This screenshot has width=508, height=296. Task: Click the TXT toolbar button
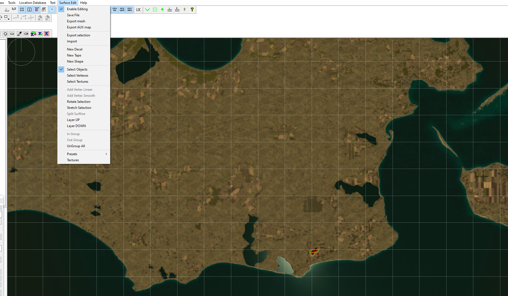pyautogui.click(x=37, y=9)
